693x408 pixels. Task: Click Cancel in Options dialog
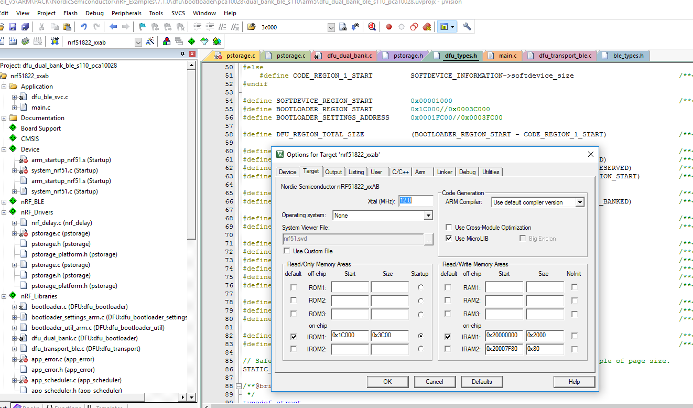click(434, 382)
